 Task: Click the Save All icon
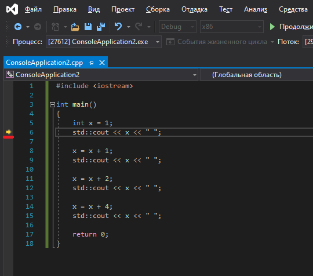(101, 27)
